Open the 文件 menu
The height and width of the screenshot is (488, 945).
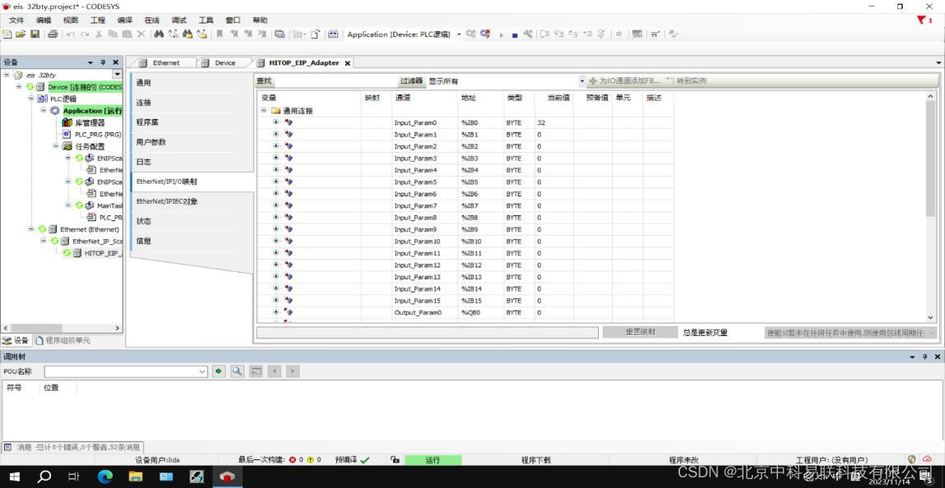tap(16, 21)
